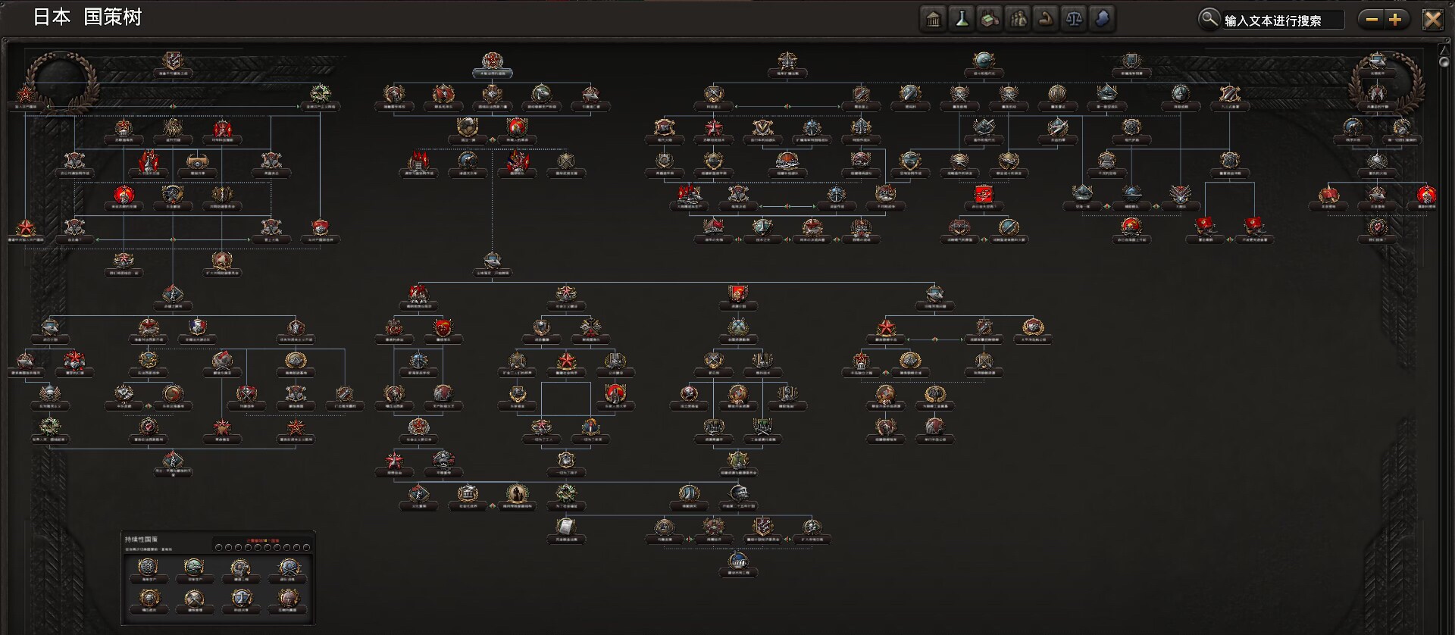Select the shield root focus of leftmost branch
Viewport: 1455px width, 635px height.
point(174,64)
